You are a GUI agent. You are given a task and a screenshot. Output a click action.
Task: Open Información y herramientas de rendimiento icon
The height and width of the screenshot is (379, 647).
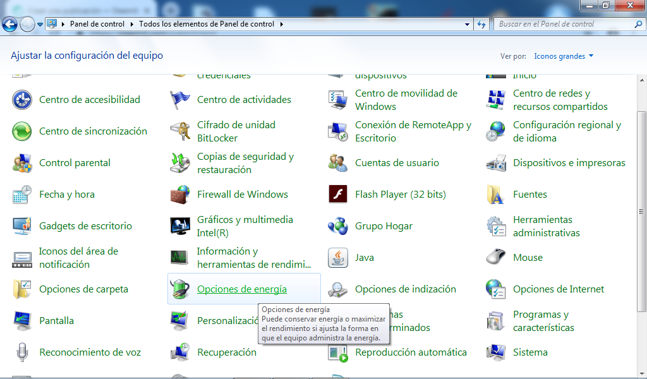pyautogui.click(x=180, y=258)
